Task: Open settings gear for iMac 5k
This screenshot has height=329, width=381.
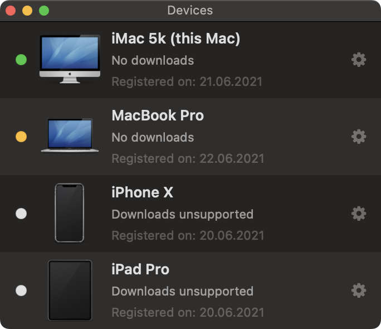Action: pyautogui.click(x=359, y=60)
